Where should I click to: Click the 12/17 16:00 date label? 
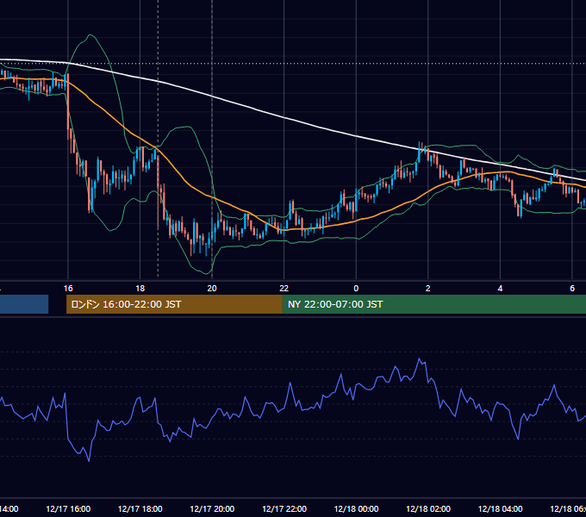(68, 508)
